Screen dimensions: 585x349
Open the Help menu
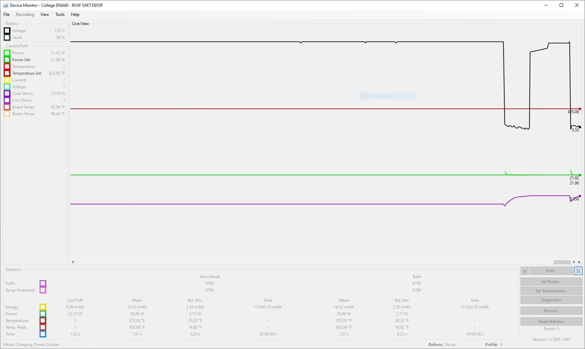point(75,15)
